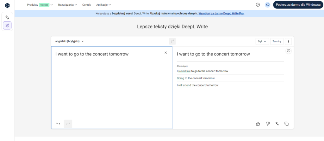Translate the result with translate icon
The image size is (324, 141).
click(277, 124)
